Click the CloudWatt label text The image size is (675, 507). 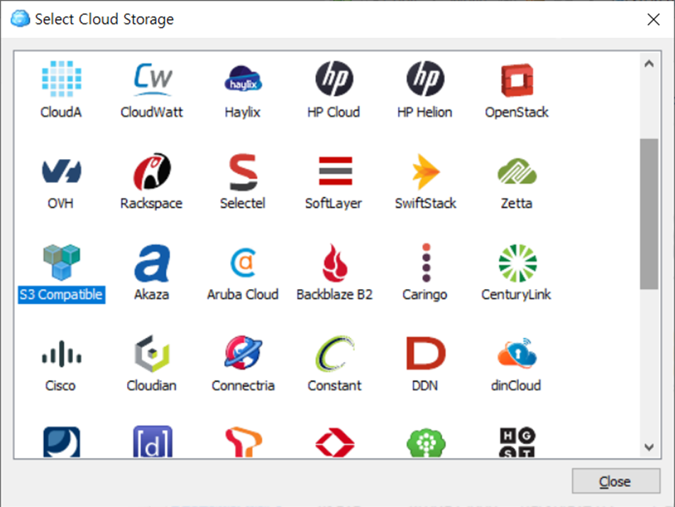pyautogui.click(x=151, y=112)
